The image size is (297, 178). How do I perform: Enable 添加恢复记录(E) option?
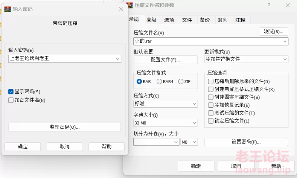pos(210,105)
